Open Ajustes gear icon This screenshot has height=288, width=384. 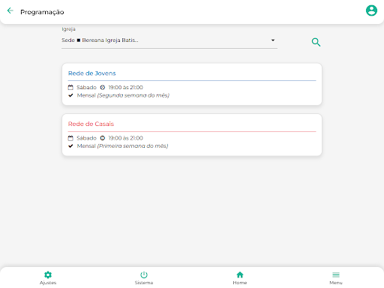tap(48, 274)
